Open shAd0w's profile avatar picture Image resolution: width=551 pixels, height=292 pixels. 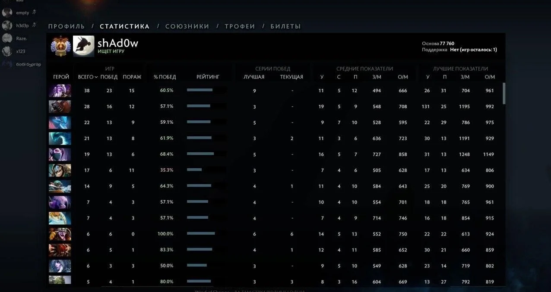83,46
